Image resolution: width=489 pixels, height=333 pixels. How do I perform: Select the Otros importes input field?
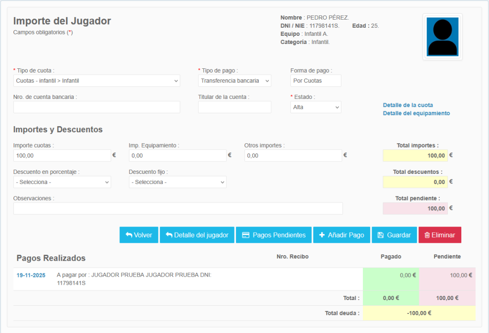293,155
